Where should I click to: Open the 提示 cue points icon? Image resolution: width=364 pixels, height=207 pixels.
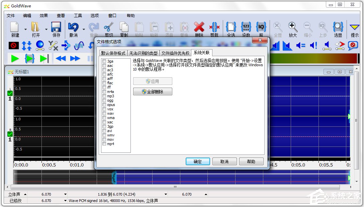click(x=355, y=27)
